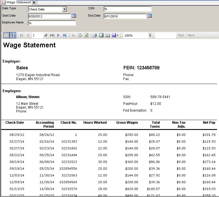Viewport: 219px width, 197px height.
Task: Click the SSN filter field
Action: [127, 9]
